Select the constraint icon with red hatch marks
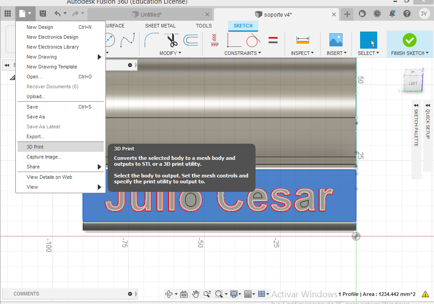Viewport: 434px width, 304px height. pos(215,40)
